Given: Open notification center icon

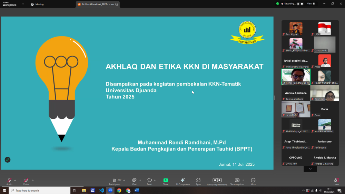Looking at the screenshot, I should [339, 191].
